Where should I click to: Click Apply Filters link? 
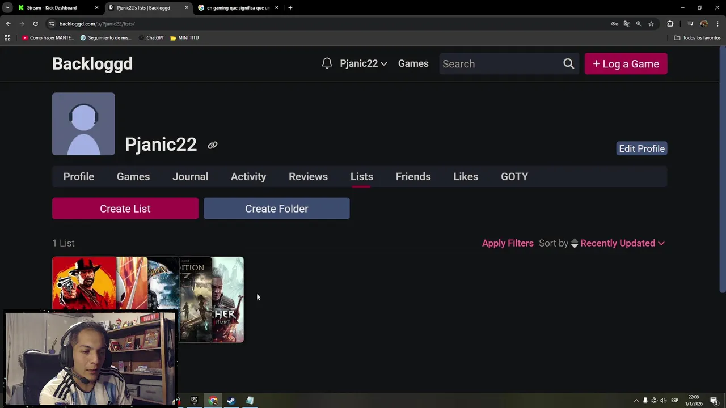pos(508,243)
